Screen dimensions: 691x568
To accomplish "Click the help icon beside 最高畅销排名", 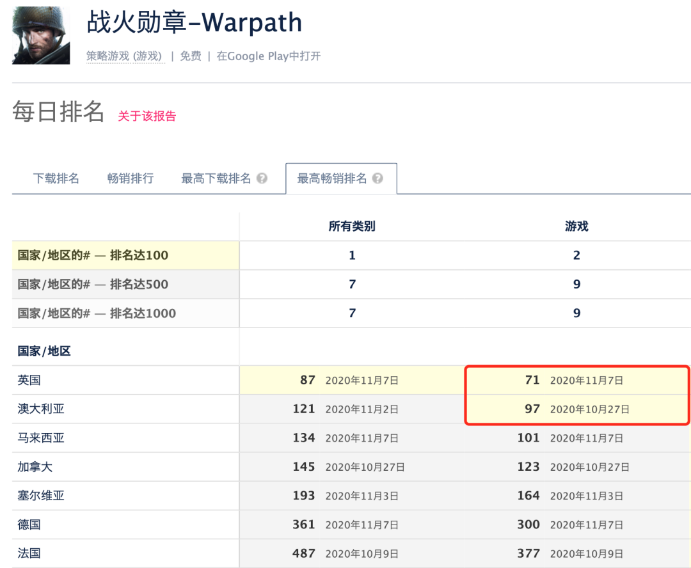I will click(x=377, y=178).
